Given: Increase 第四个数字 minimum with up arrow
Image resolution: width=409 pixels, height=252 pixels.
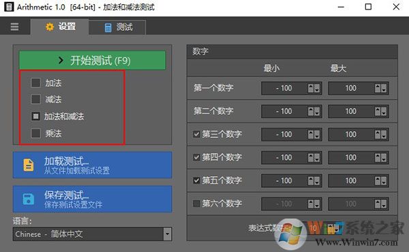Looking at the screenshot, I should (311, 157).
